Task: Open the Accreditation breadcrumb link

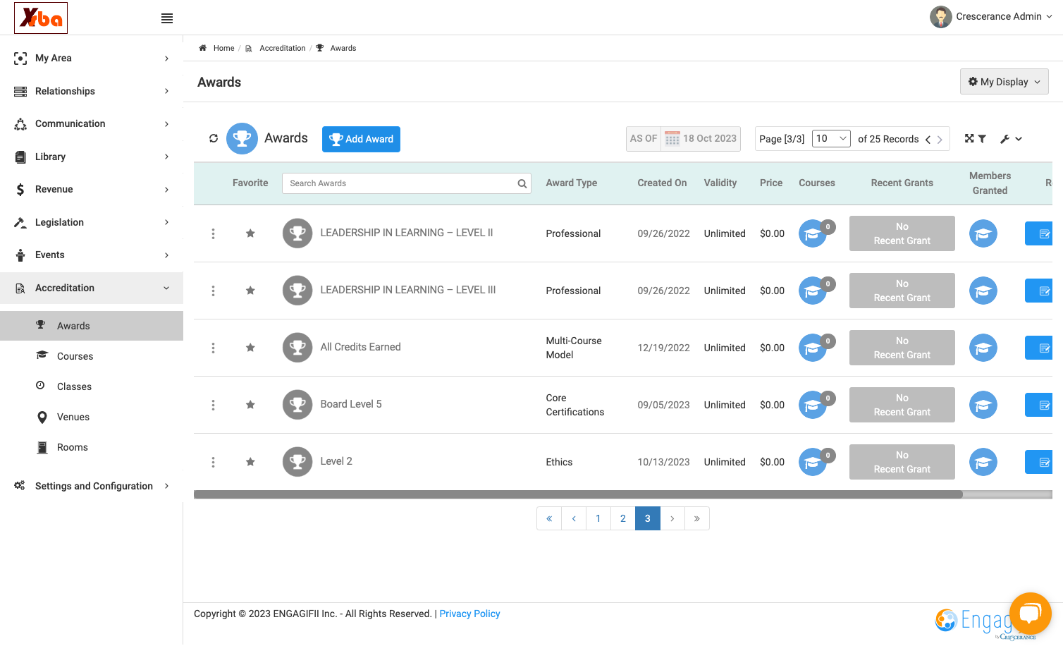Action: [x=282, y=48]
